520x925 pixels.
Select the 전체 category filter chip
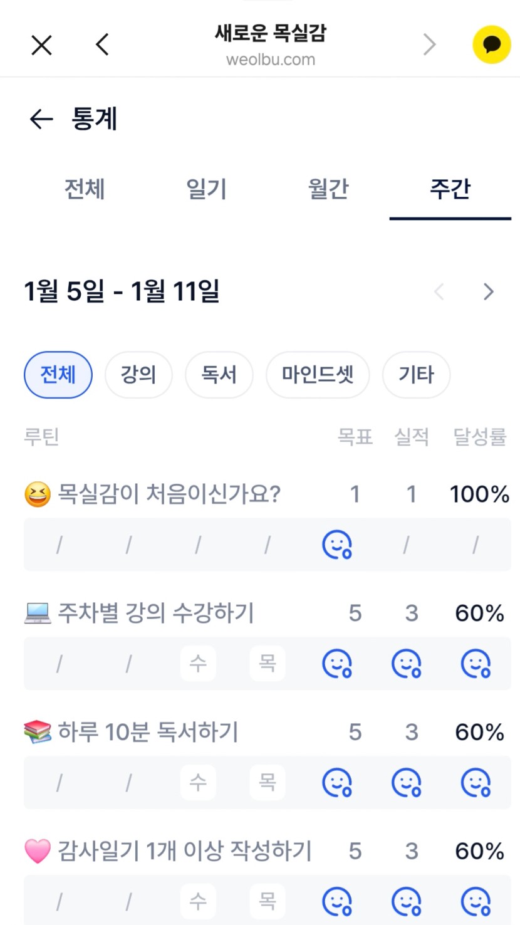click(x=58, y=375)
